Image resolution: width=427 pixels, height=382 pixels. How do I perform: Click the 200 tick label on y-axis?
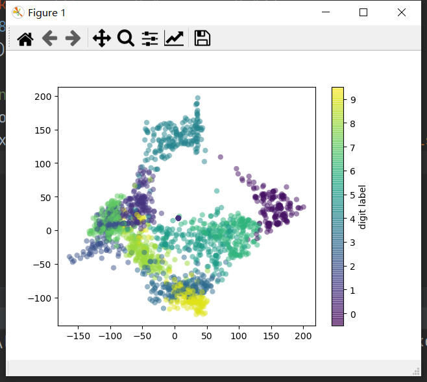pyautogui.click(x=42, y=97)
